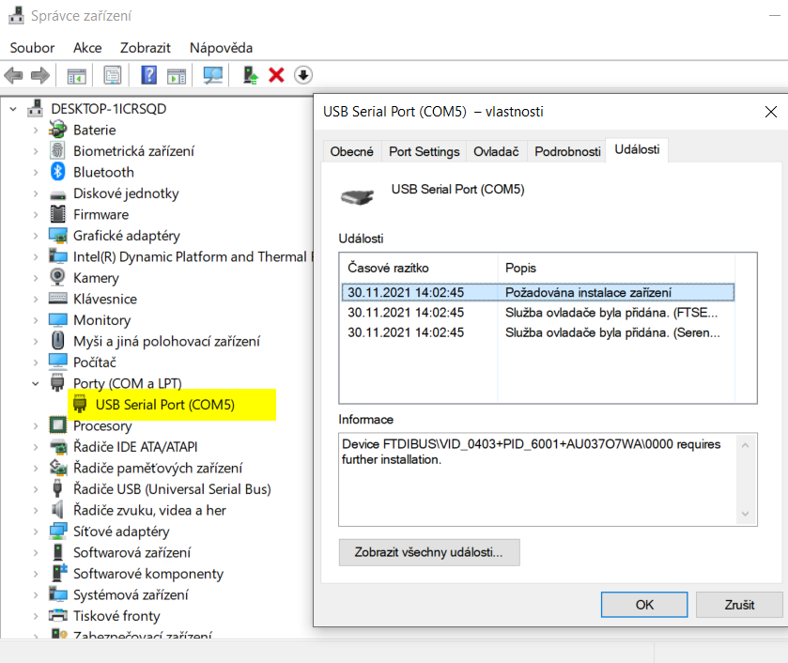Click the disable device down-arrow icon
Screen dimensions: 788x663
[x=303, y=75]
